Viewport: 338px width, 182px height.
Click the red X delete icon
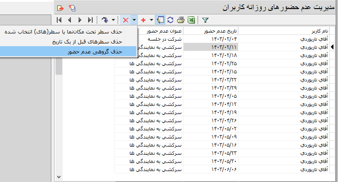125,20
